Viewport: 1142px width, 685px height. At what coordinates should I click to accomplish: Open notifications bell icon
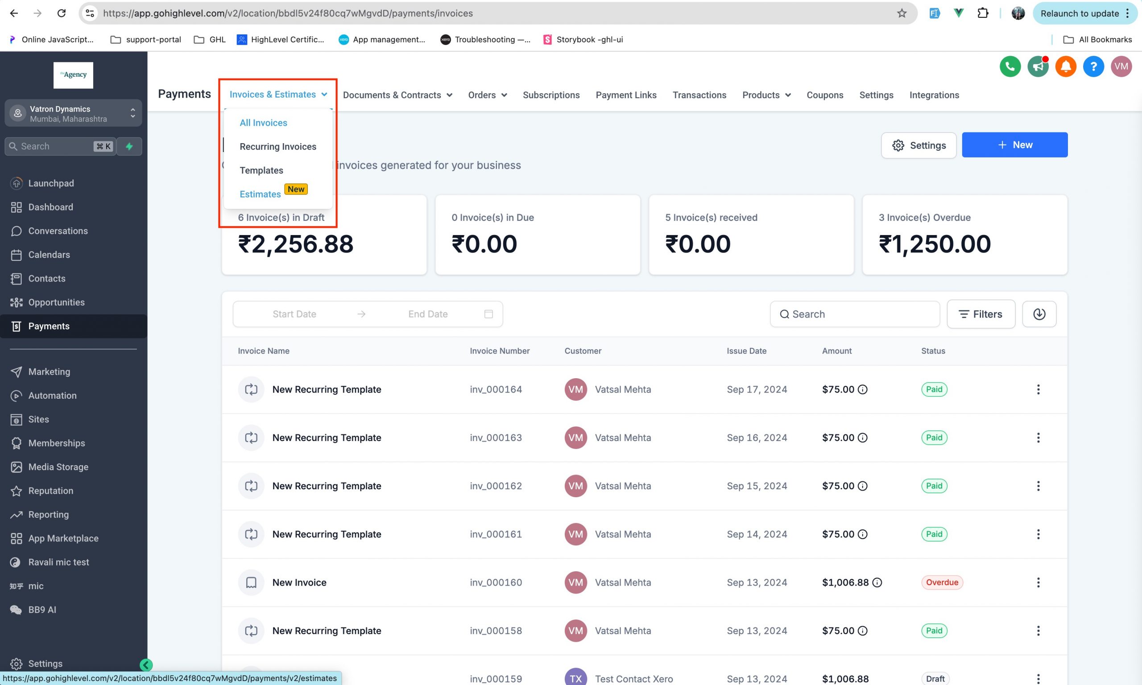click(1065, 66)
